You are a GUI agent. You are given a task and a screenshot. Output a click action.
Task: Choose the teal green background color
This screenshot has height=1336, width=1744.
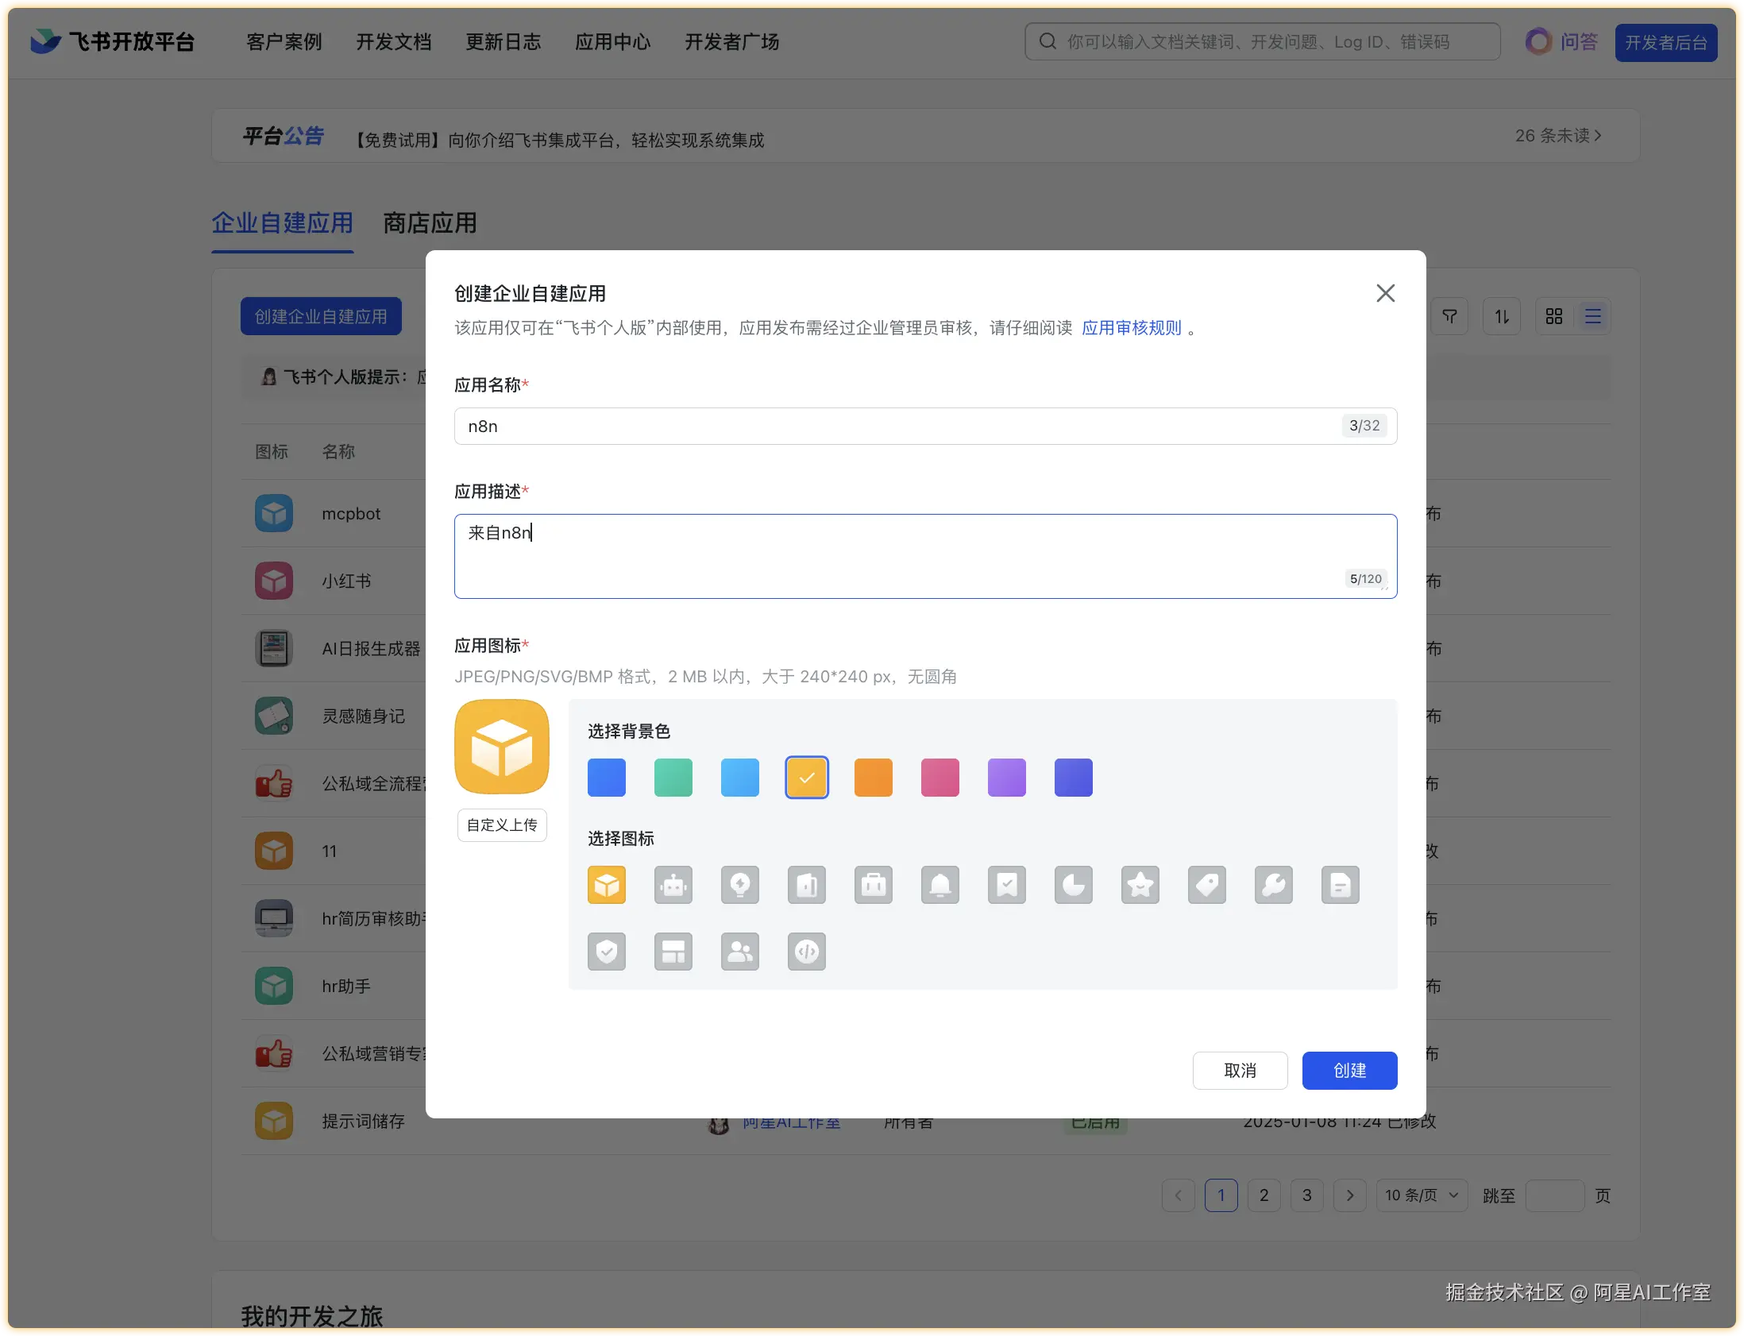tap(673, 777)
